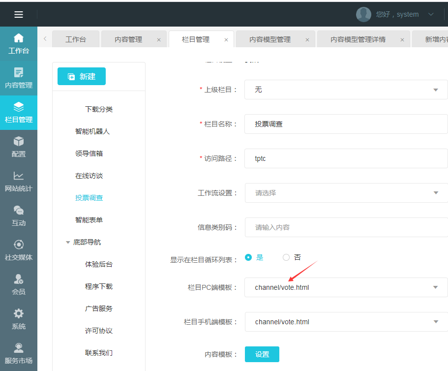Image resolution: width=448 pixels, height=371 pixels.
Task: Switch to the 栏目管理 tab
Action: point(196,39)
